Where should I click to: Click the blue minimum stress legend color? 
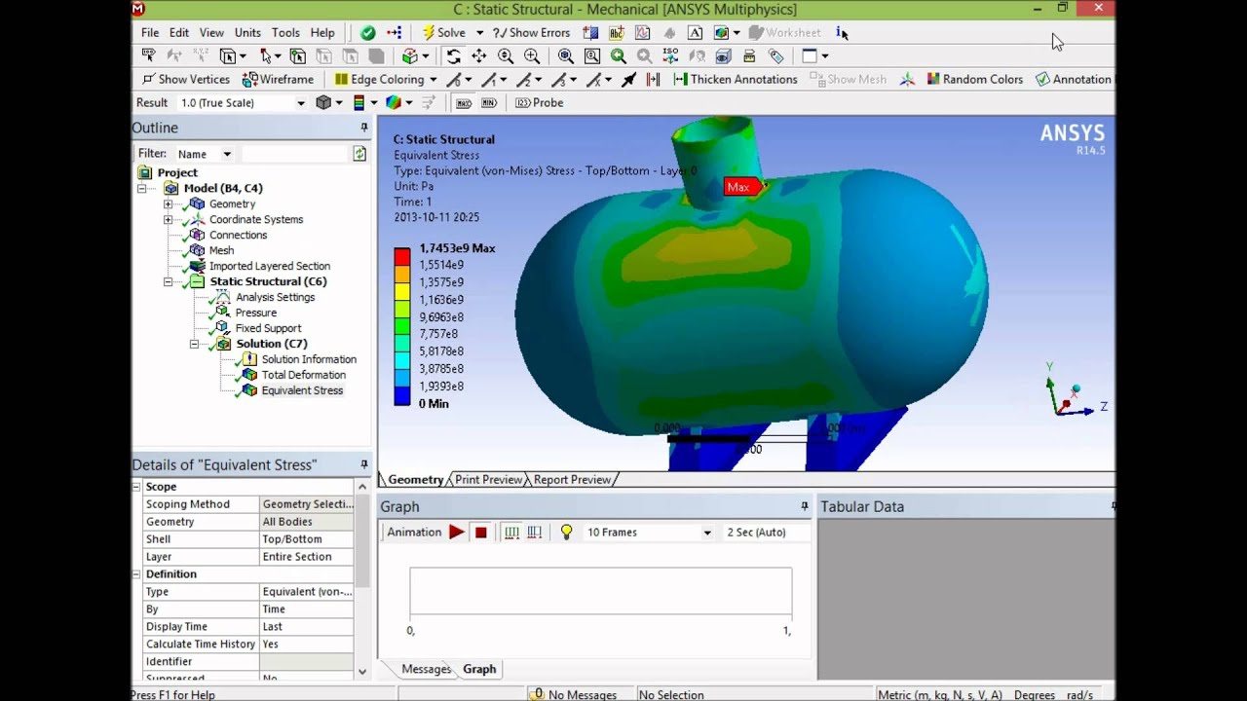[x=401, y=395]
